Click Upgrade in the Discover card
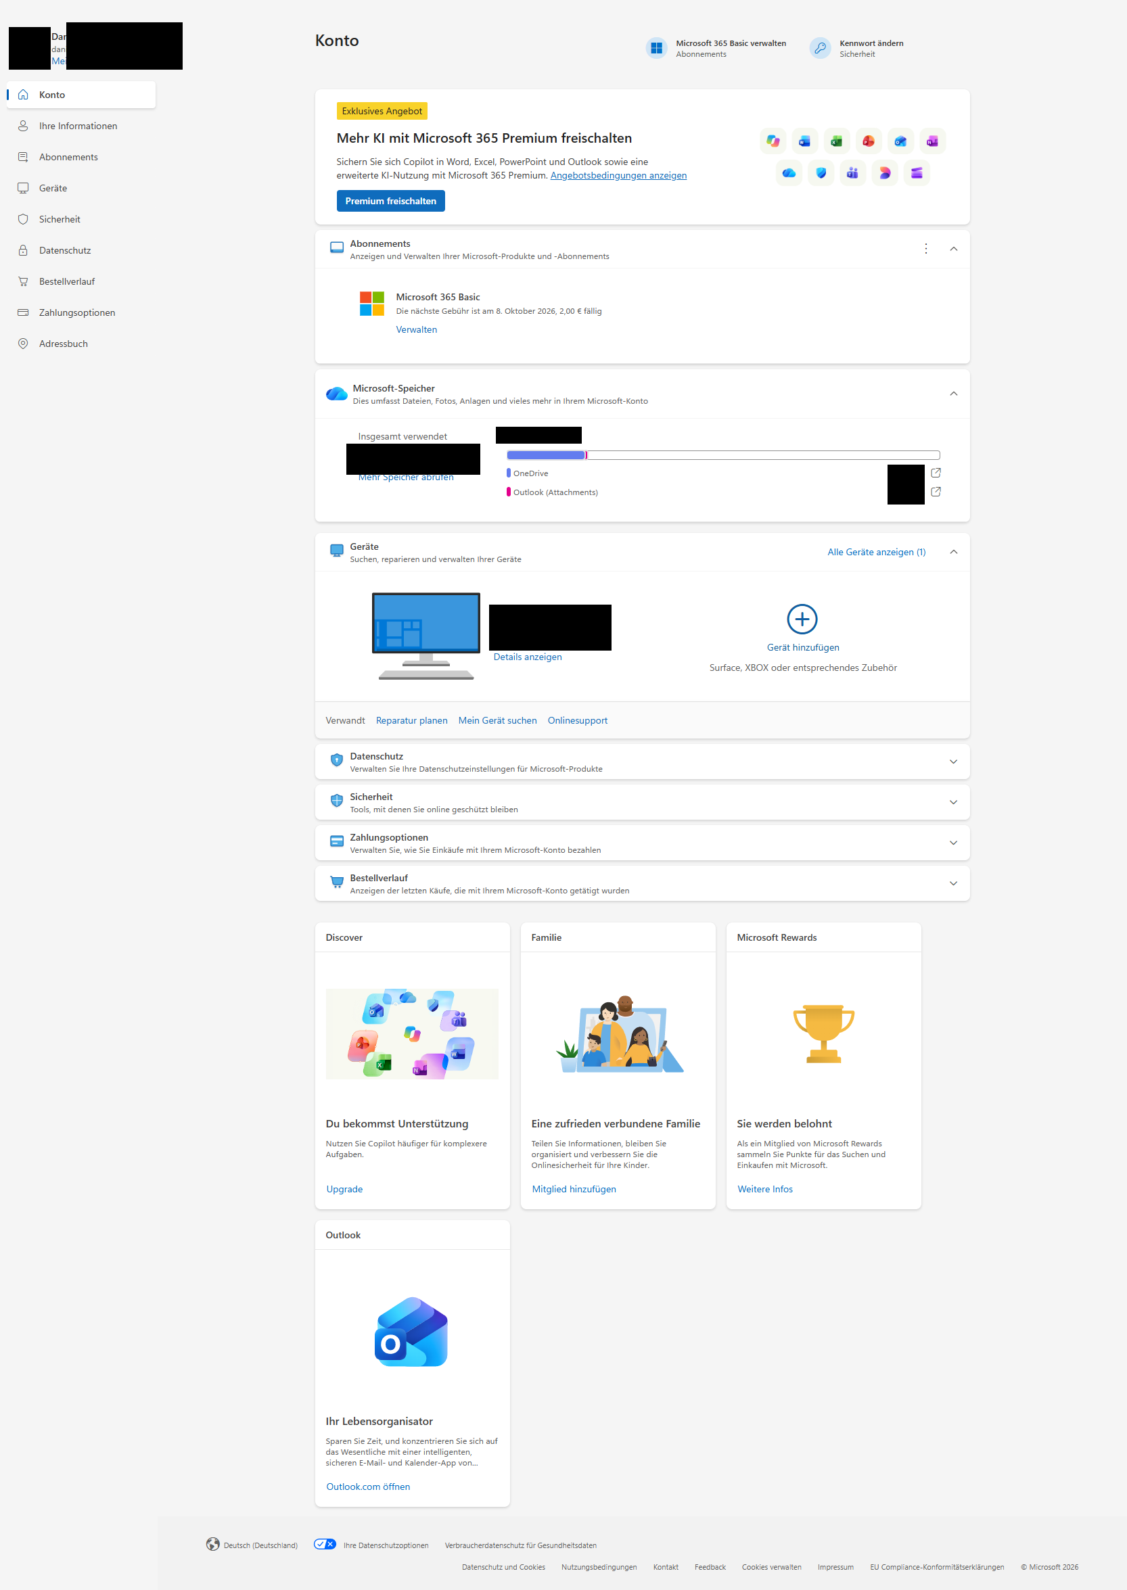 pyautogui.click(x=344, y=1189)
